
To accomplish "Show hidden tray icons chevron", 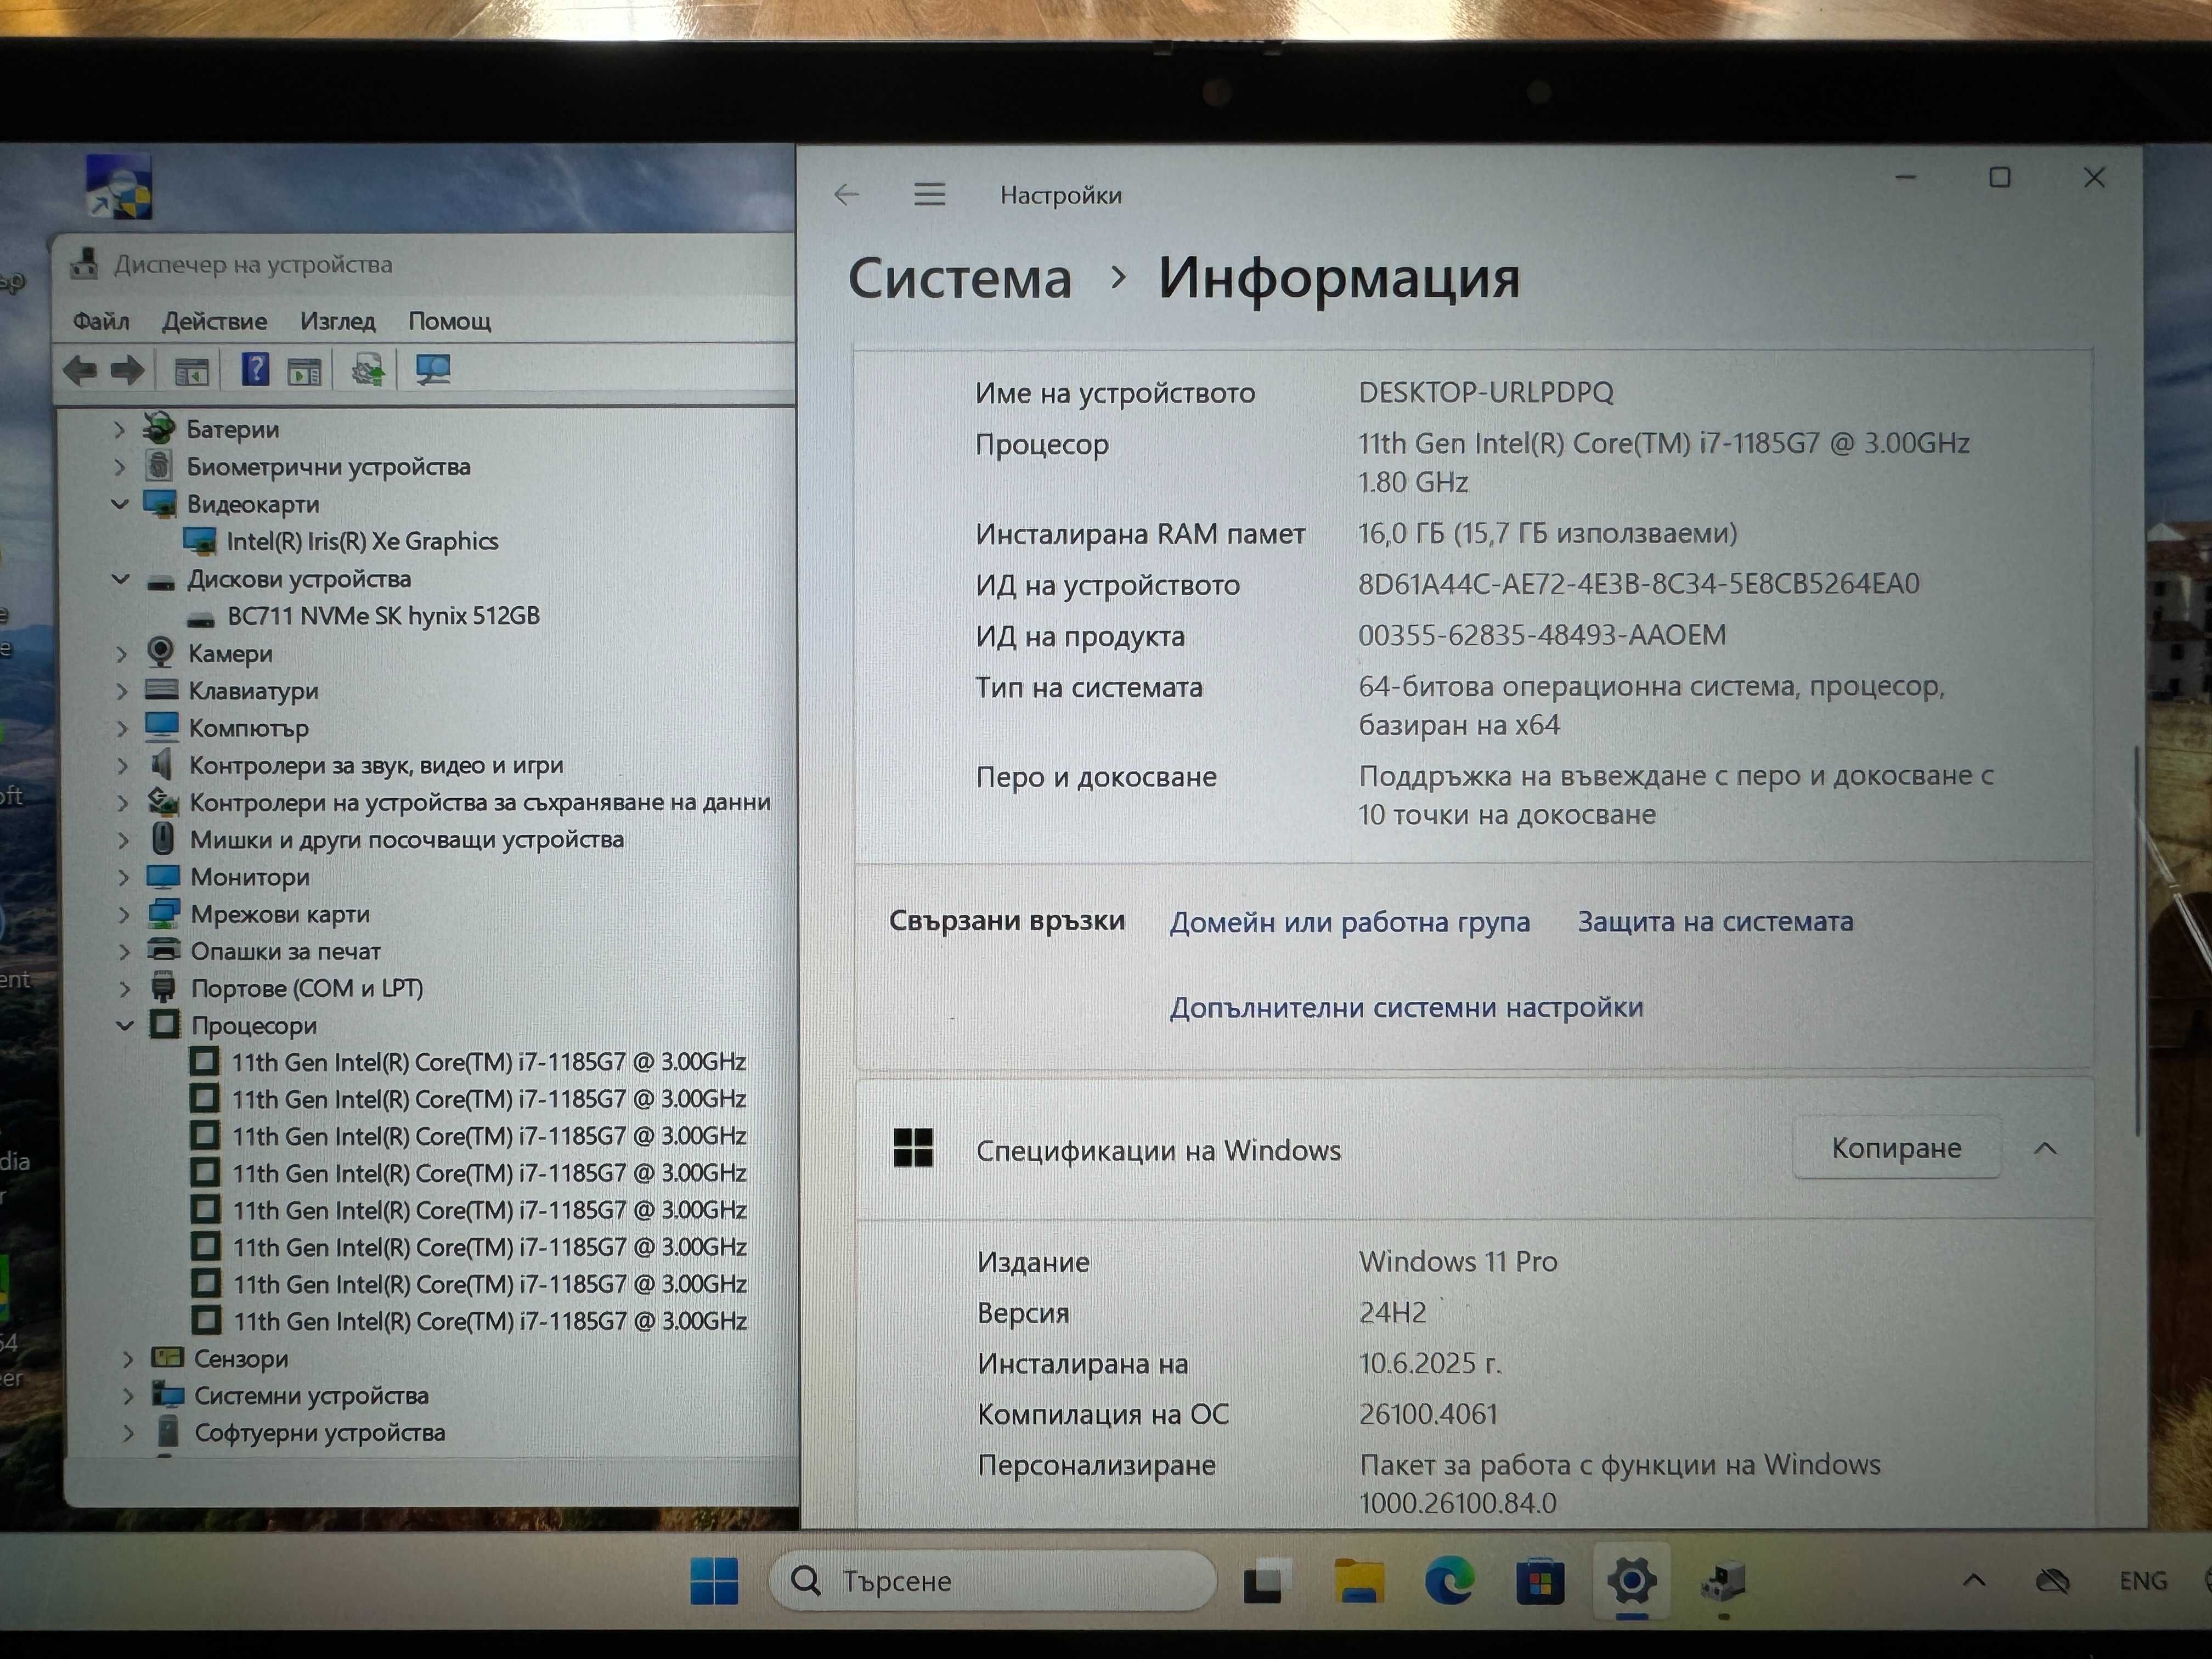I will pos(1974,1581).
